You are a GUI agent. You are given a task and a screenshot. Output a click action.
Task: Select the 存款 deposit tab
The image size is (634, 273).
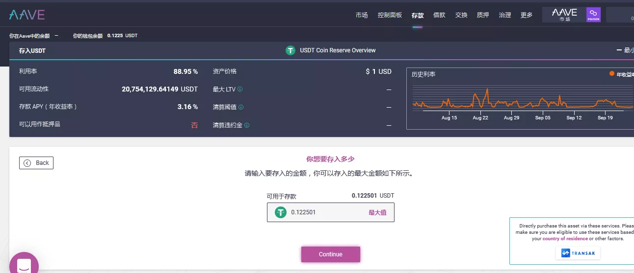point(418,15)
